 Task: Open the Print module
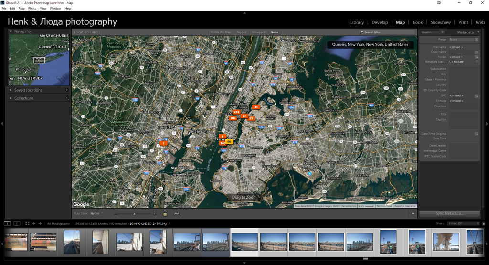pyautogui.click(x=463, y=22)
